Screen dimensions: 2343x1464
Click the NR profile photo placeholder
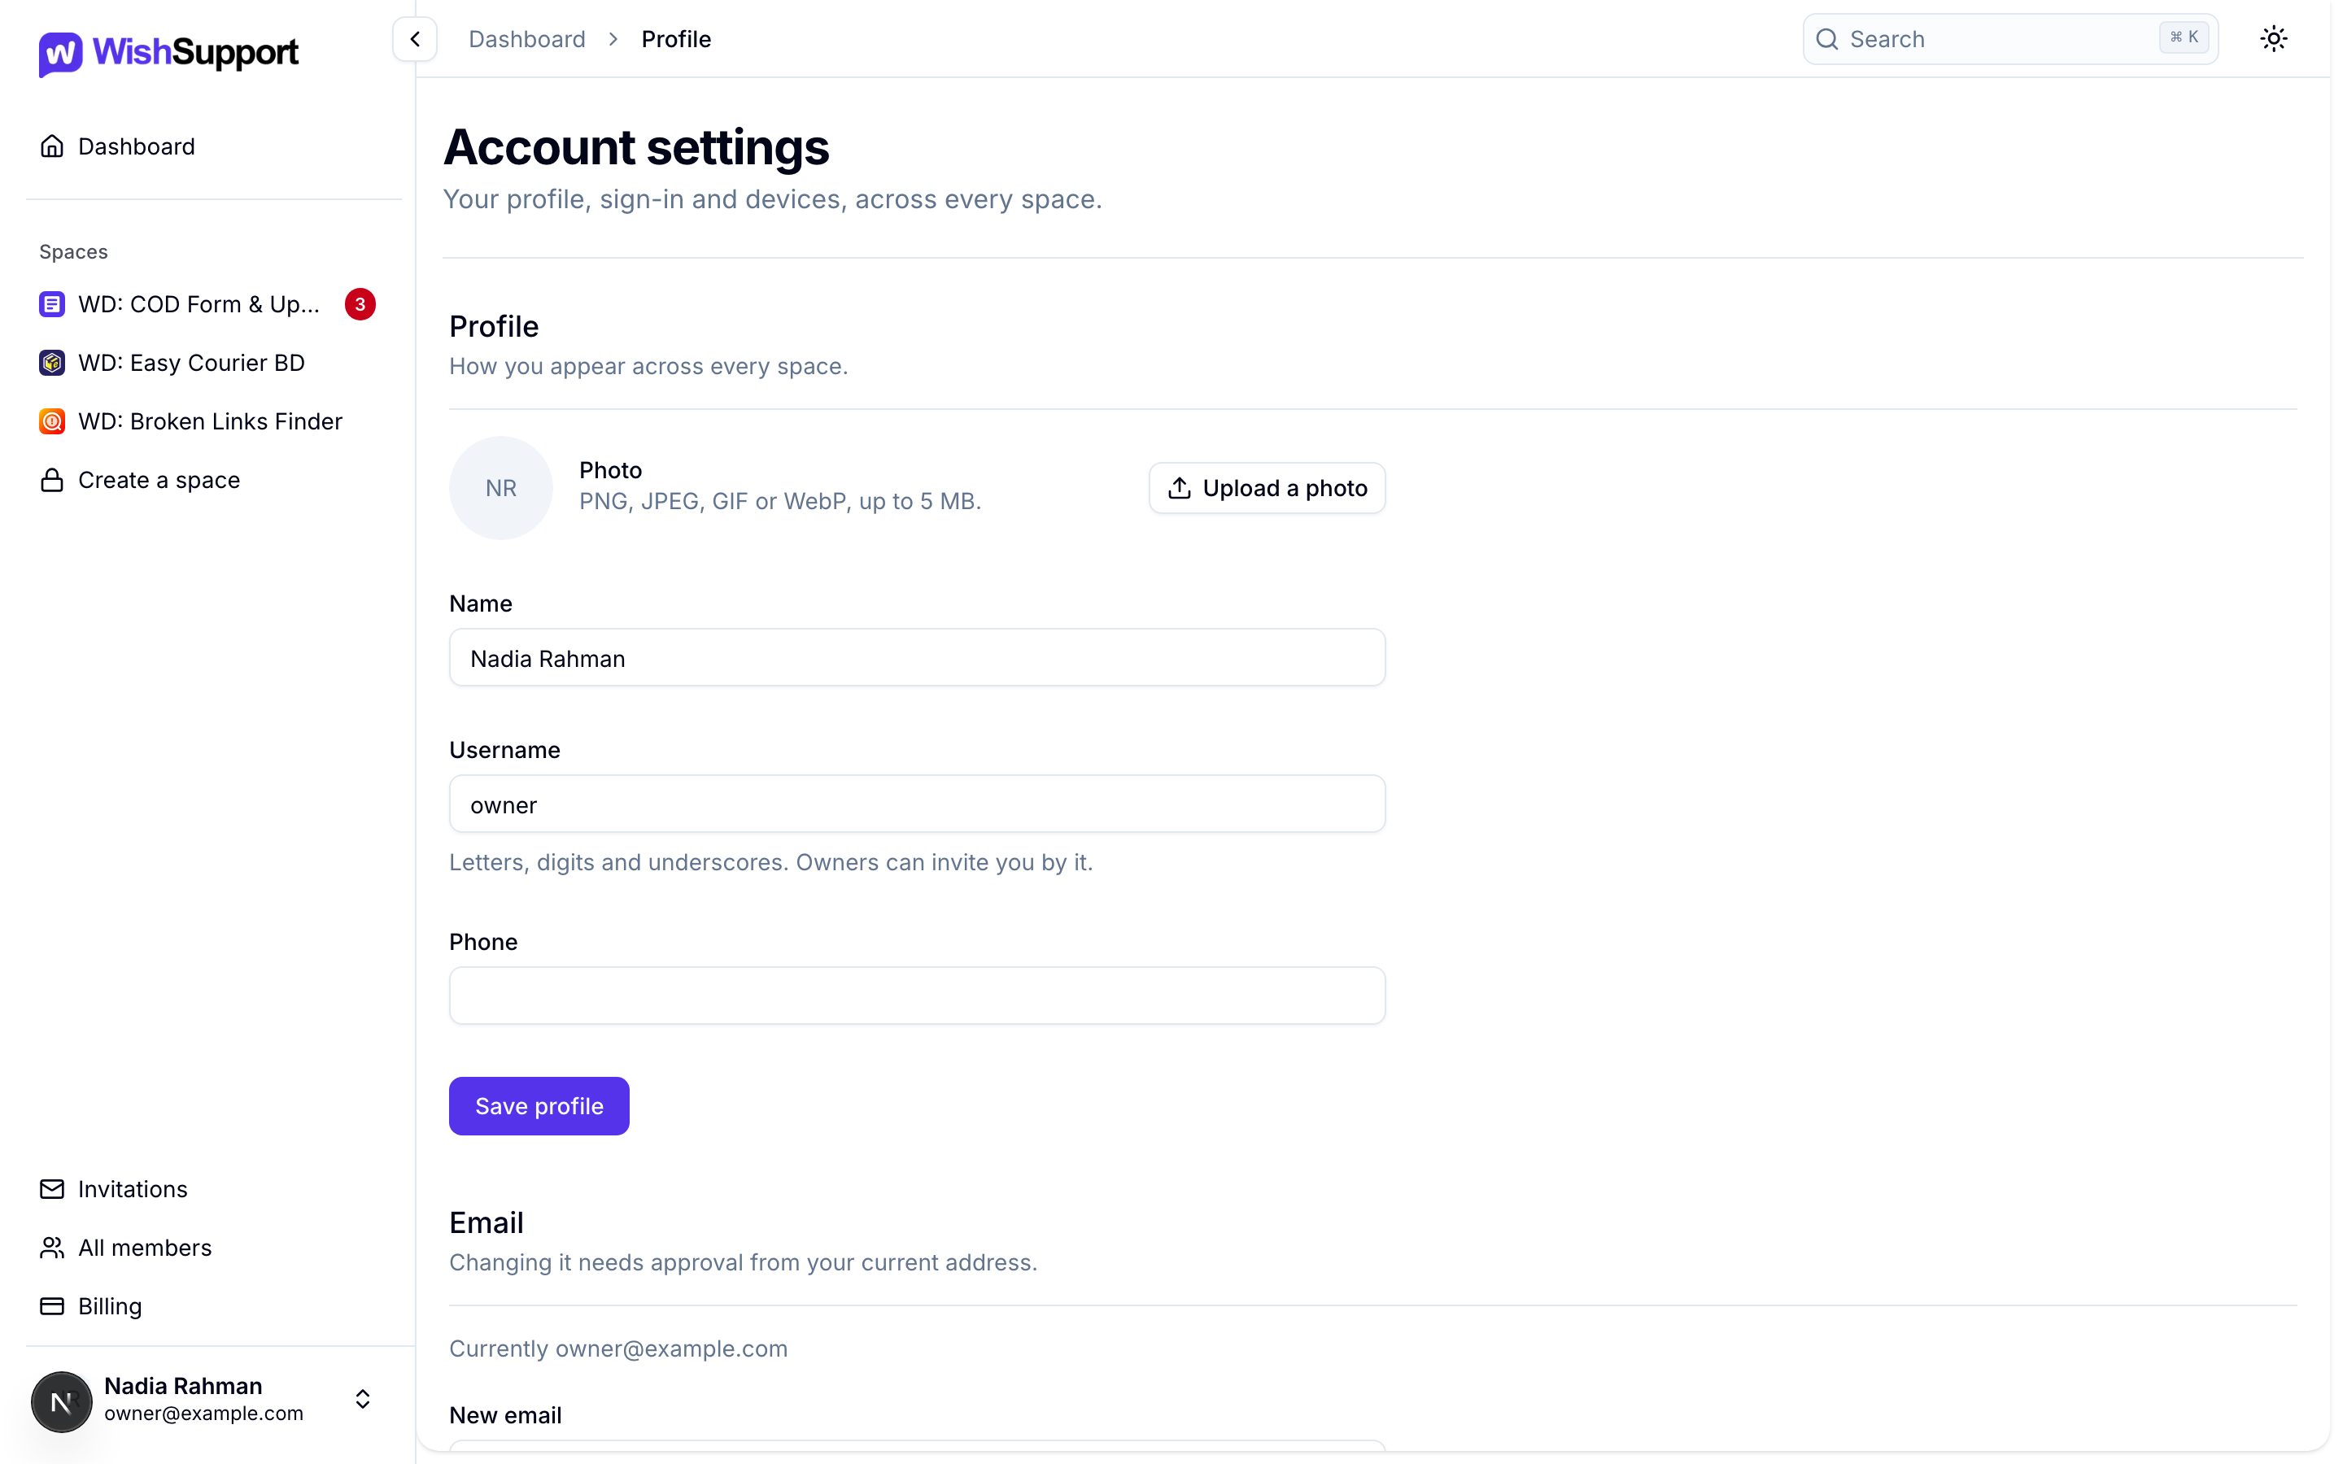pos(500,488)
